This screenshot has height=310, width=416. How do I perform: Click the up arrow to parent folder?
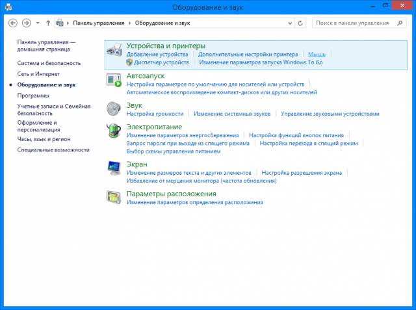click(48, 23)
